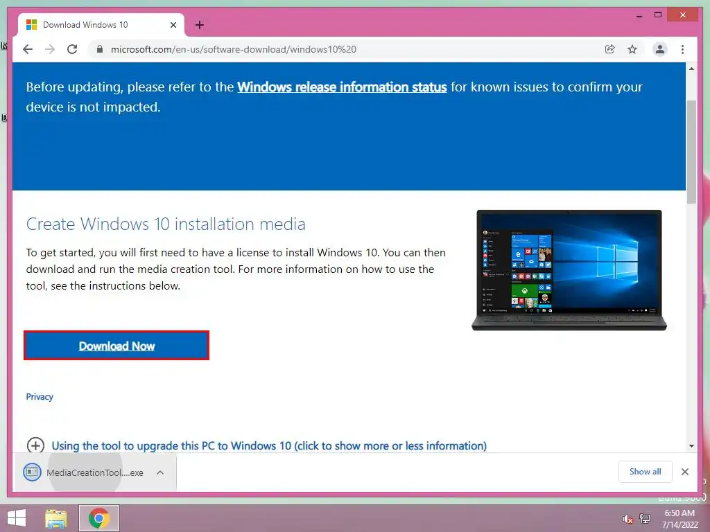Open 'Using the tool to upgrade this PC' link

(x=269, y=445)
